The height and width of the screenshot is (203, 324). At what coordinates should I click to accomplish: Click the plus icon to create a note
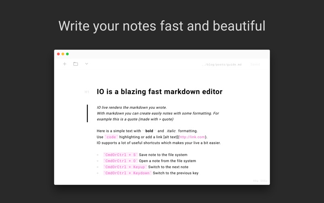(65, 64)
